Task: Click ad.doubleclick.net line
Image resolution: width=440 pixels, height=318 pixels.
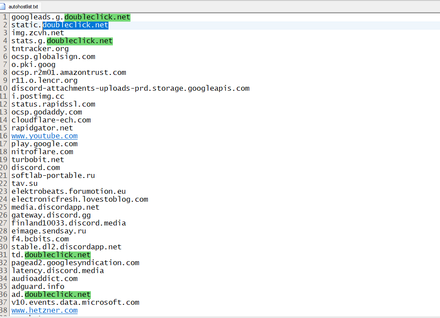Action: [51, 295]
